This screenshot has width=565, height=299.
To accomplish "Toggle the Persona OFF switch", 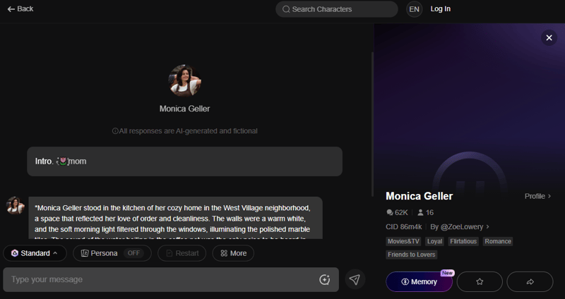I will click(133, 253).
